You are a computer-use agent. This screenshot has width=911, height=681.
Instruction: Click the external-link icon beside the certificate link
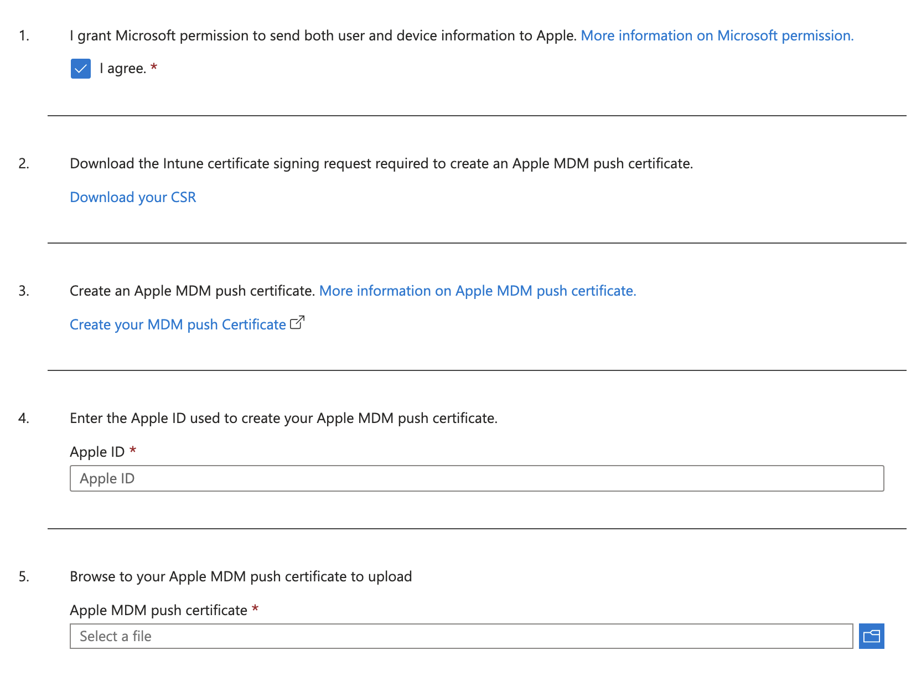(x=297, y=323)
